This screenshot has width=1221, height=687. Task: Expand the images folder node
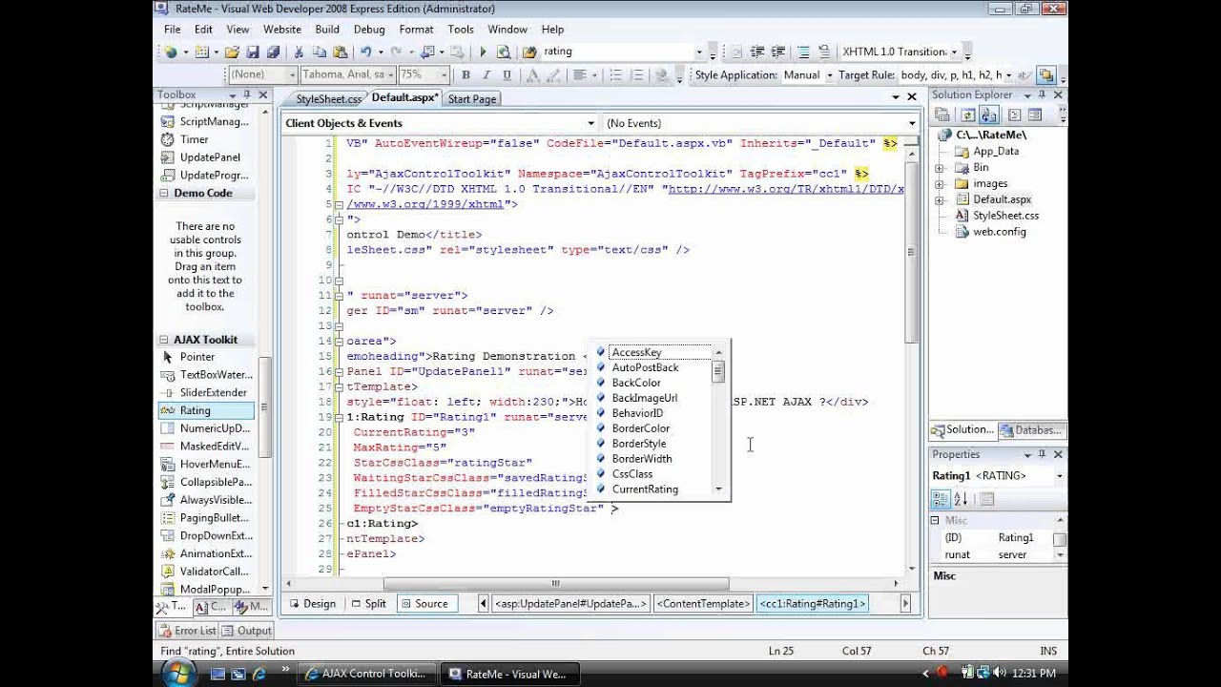tap(940, 183)
